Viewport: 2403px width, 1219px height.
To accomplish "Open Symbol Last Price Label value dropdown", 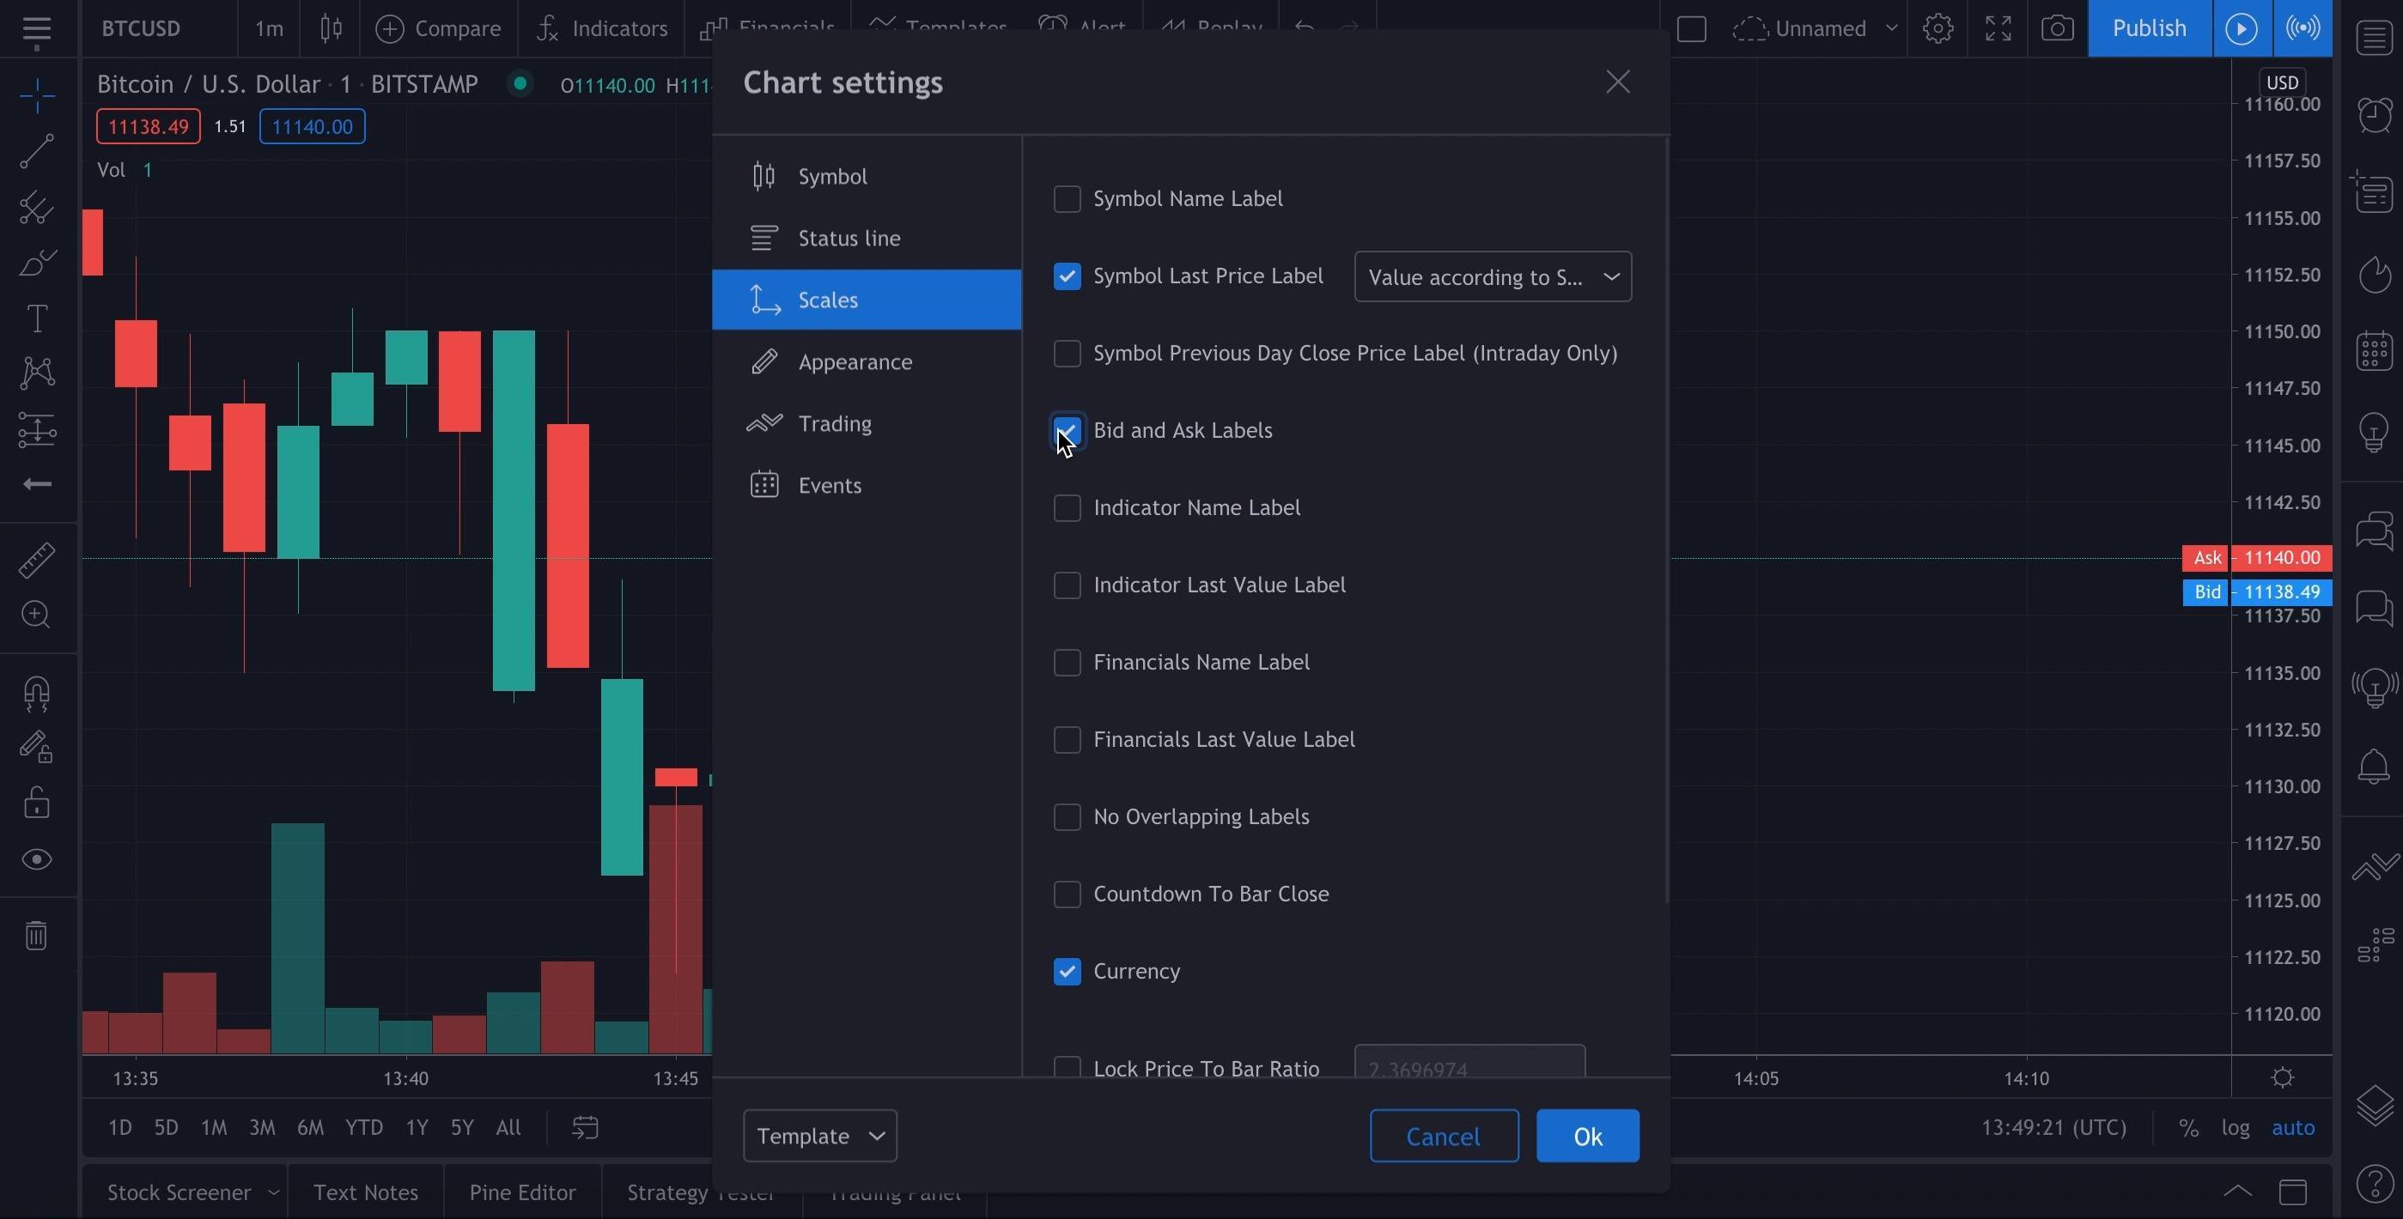I will (1493, 277).
